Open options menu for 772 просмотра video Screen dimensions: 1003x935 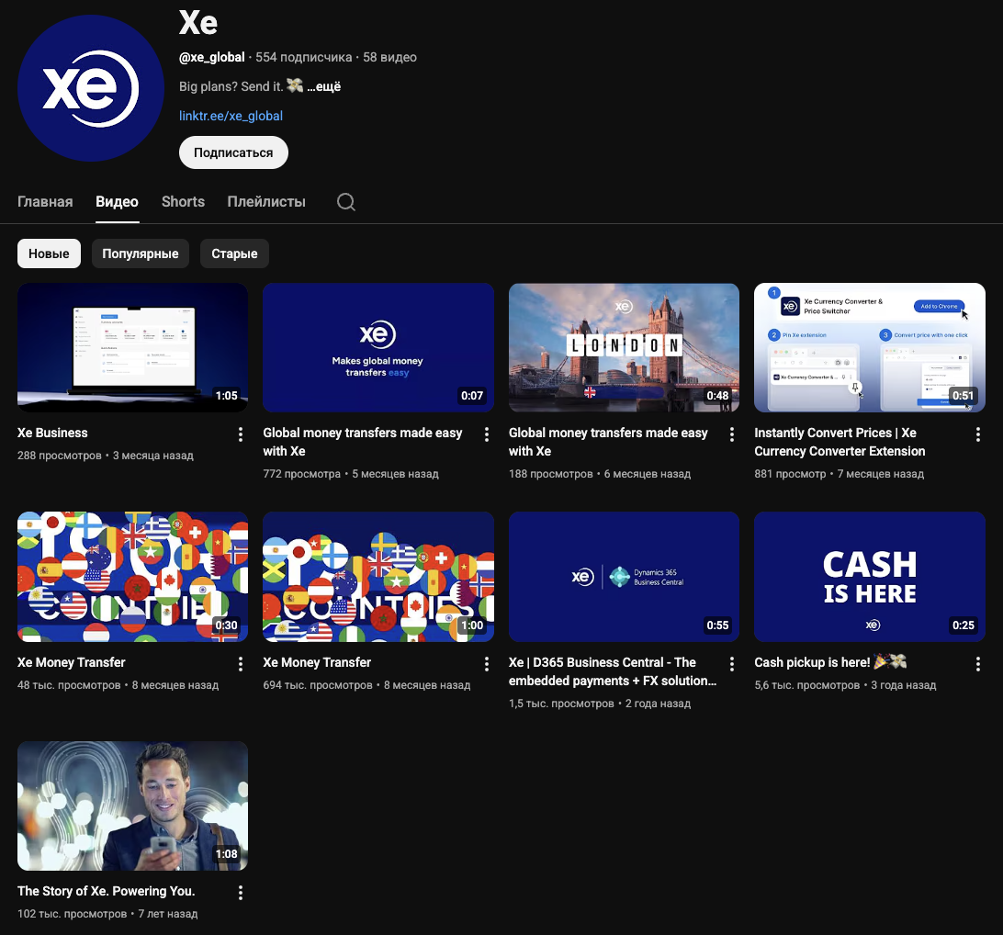pos(487,434)
